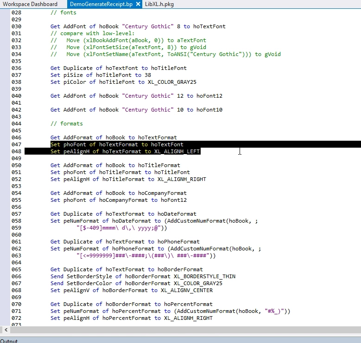Viewport: 361px width, 343px height.
Task: Click XL_ALIGNV_CENTER on line 068
Action: click(x=187, y=290)
